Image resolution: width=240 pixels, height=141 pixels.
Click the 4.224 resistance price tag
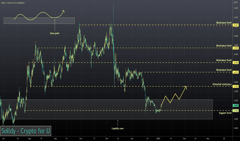point(236,63)
